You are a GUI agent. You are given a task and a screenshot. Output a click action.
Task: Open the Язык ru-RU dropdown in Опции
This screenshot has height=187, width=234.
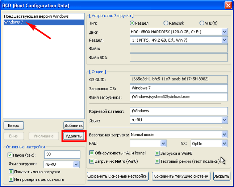(x=179, y=120)
